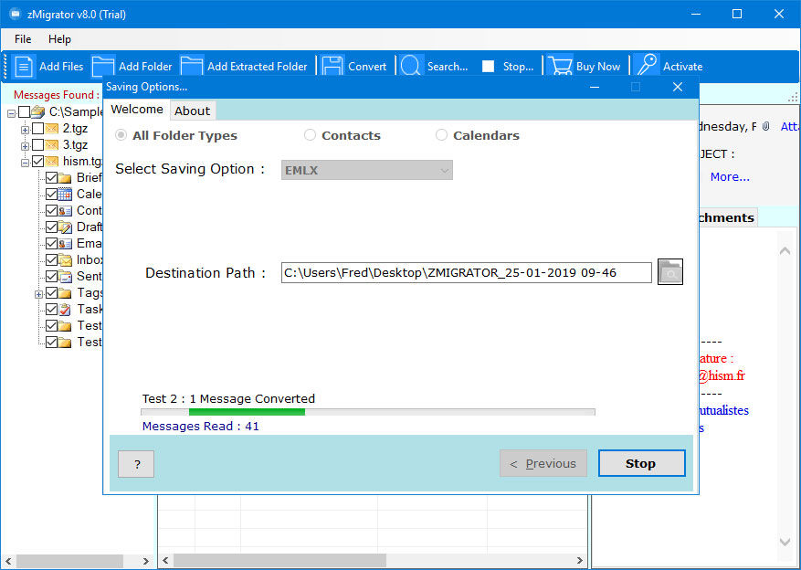Click the Convert floppy-disk icon

click(332, 67)
